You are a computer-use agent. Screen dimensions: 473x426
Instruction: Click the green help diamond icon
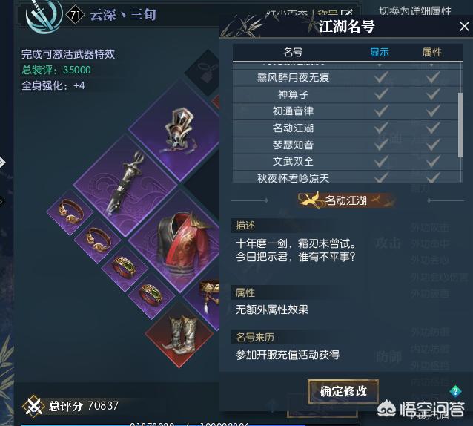(455, 391)
